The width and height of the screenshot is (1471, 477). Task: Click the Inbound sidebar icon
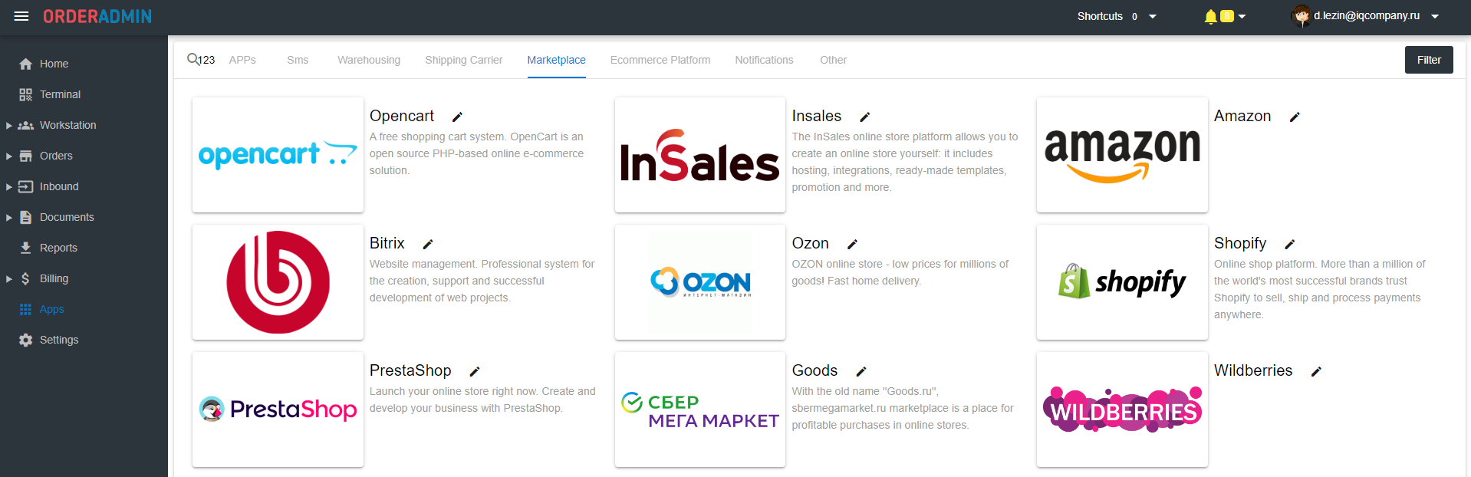pos(25,186)
